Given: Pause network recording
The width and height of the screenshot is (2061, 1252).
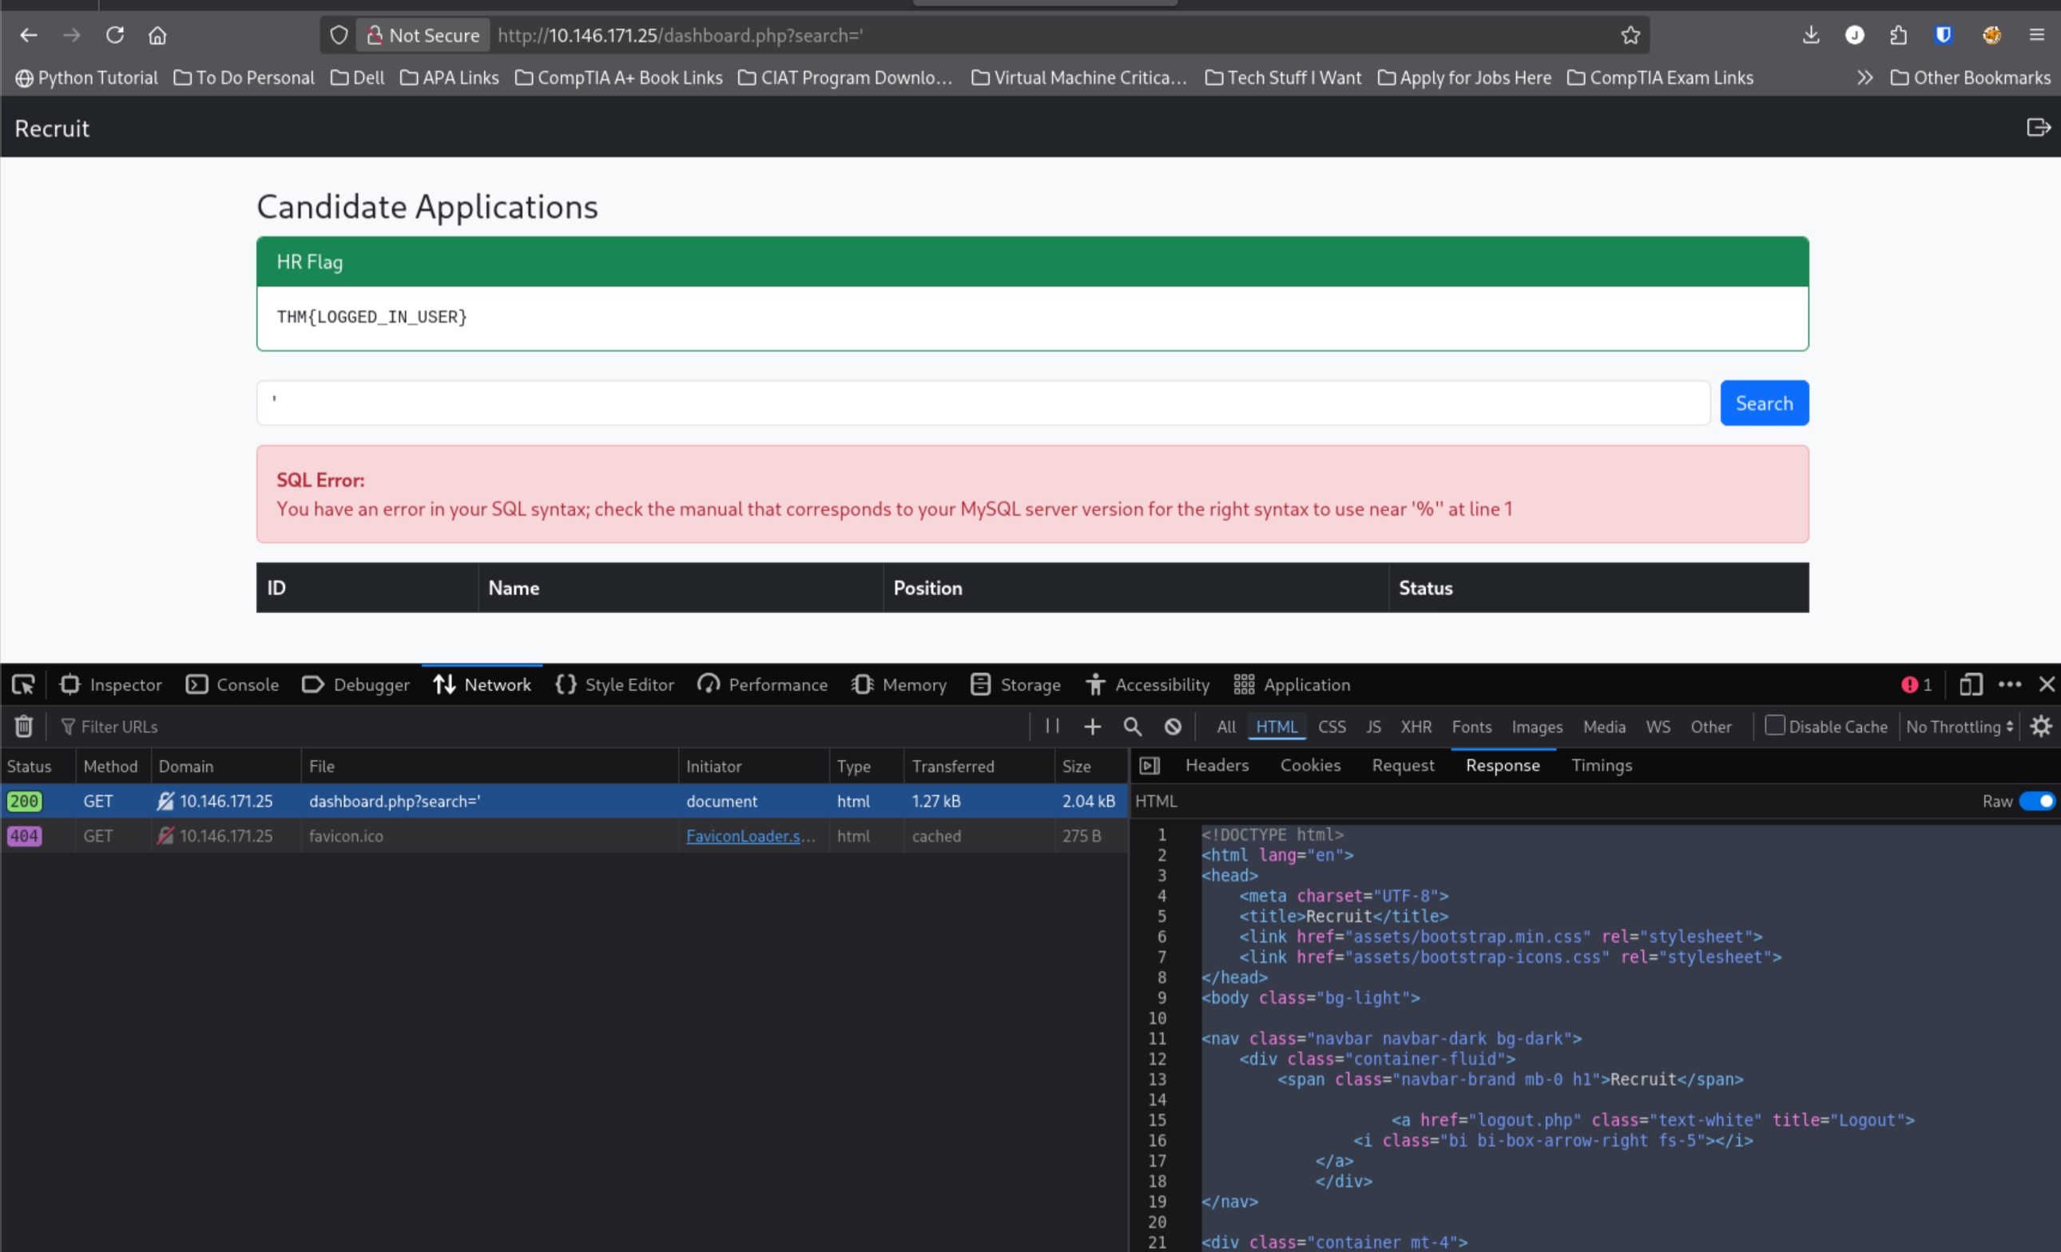Looking at the screenshot, I should pyautogui.click(x=1052, y=727).
